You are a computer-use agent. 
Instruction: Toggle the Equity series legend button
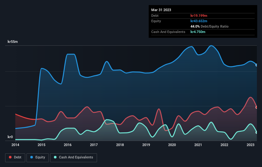(x=38, y=157)
